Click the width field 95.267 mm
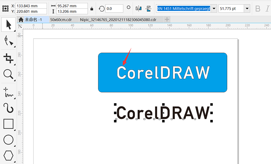The height and width of the screenshot is (164, 271). (x=72, y=6)
